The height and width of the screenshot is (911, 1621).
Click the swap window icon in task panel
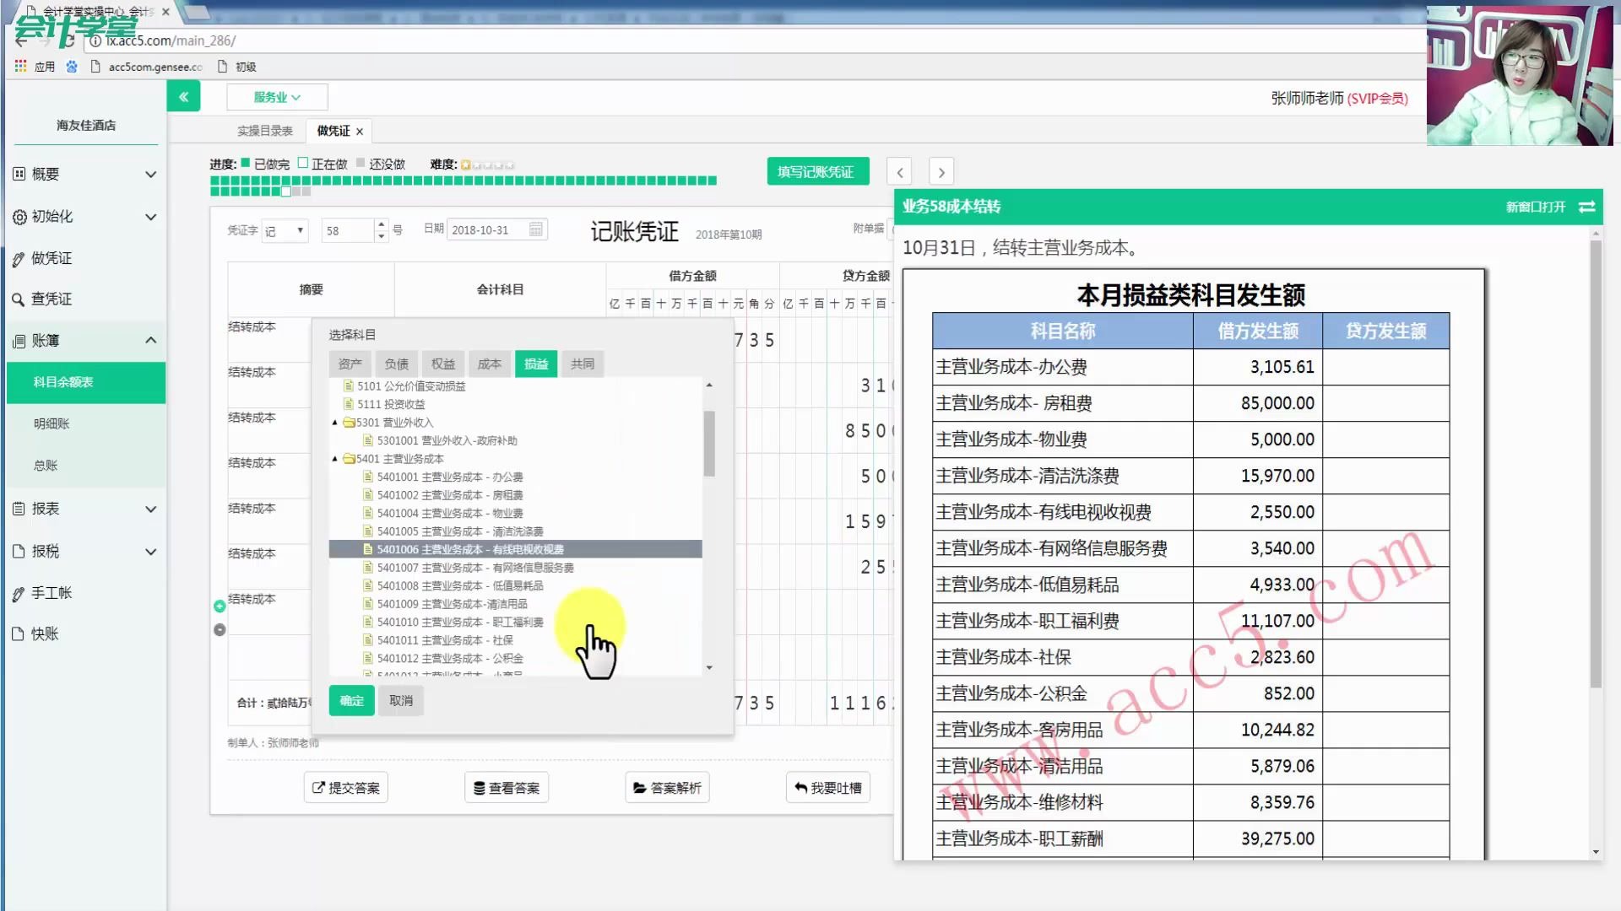tap(1586, 207)
